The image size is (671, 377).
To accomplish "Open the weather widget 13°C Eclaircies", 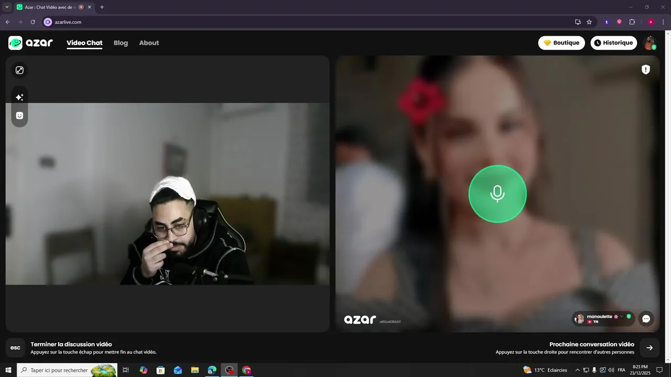I will coord(545,370).
